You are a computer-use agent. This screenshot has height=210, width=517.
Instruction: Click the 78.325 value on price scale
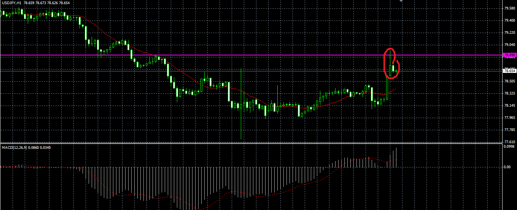pyautogui.click(x=509, y=93)
